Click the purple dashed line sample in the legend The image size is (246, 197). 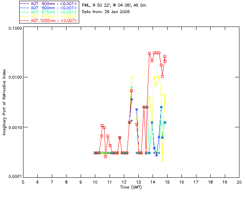pos(25,4)
